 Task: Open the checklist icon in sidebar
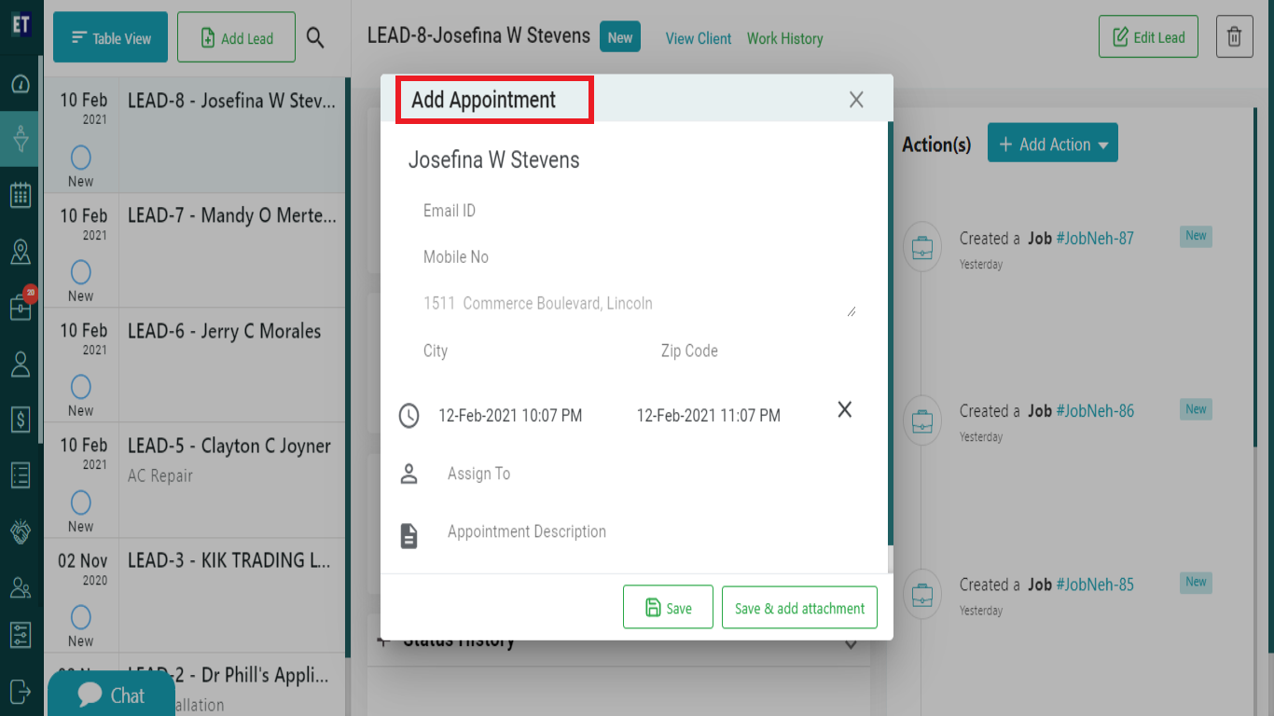click(x=21, y=475)
